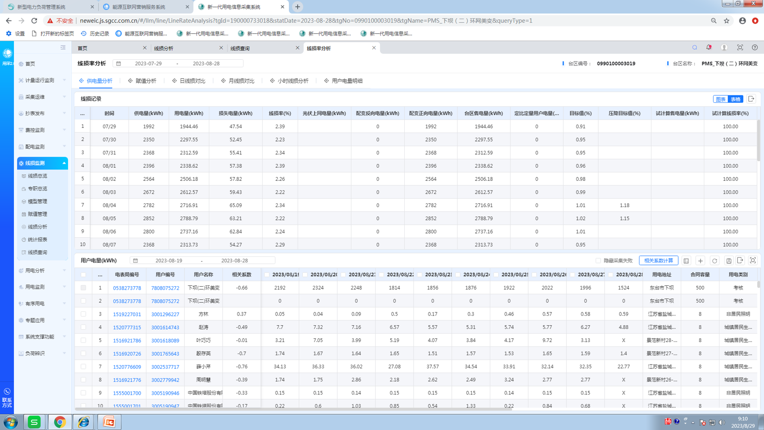Click the 相关系数计算 button
764x430 pixels.
658,260
